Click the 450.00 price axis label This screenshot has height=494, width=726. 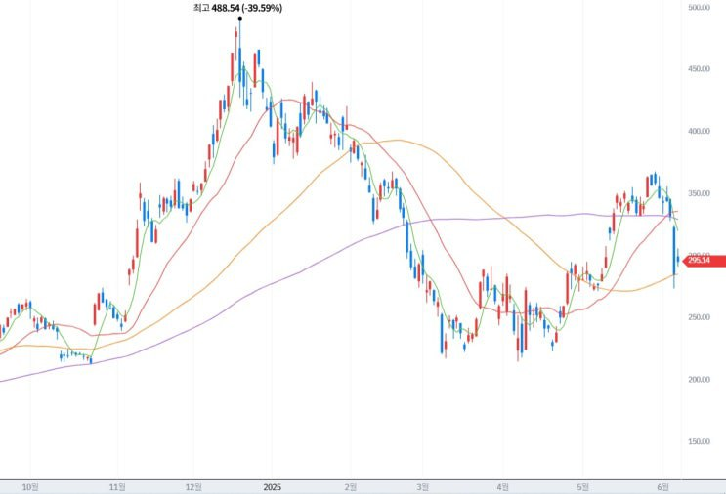coord(700,69)
